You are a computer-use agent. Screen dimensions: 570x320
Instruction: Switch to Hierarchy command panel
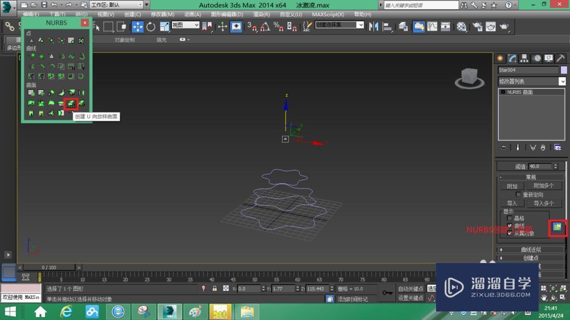[524, 58]
